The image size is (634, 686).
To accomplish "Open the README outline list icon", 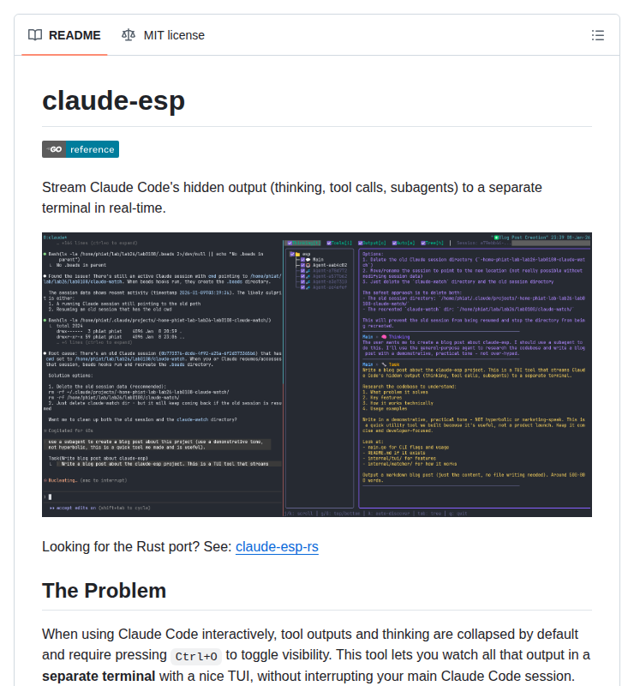I will click(x=597, y=35).
